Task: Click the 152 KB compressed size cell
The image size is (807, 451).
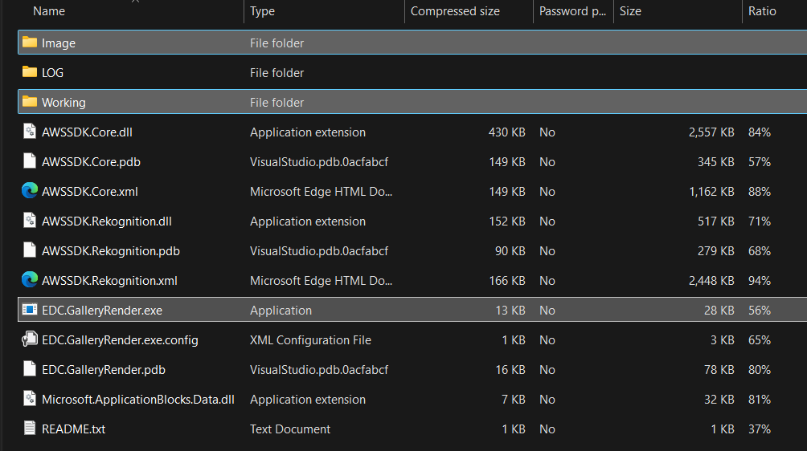Action: coord(507,221)
